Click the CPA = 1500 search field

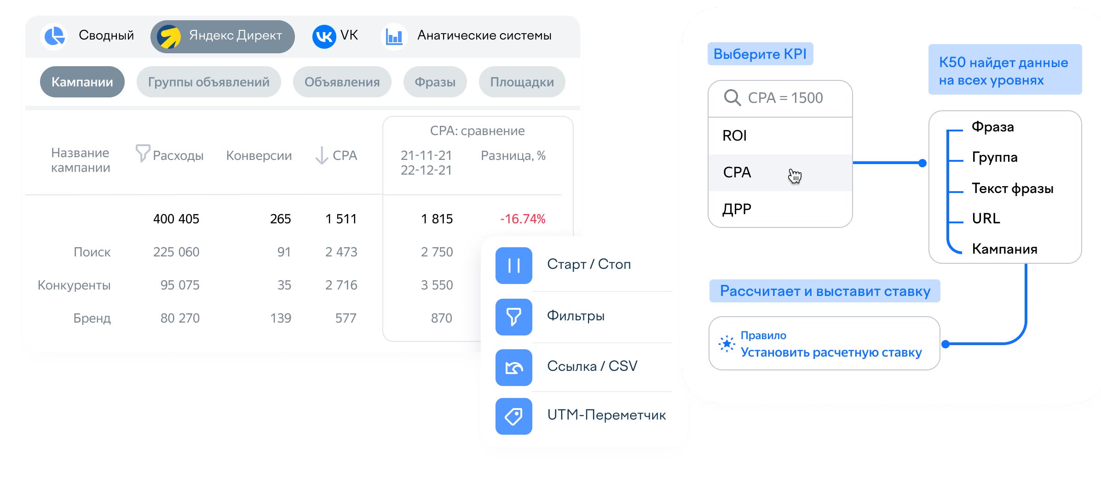click(780, 98)
